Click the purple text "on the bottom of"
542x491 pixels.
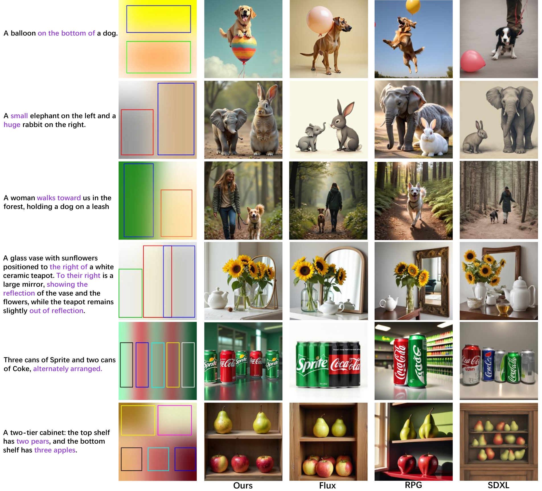tap(66, 33)
